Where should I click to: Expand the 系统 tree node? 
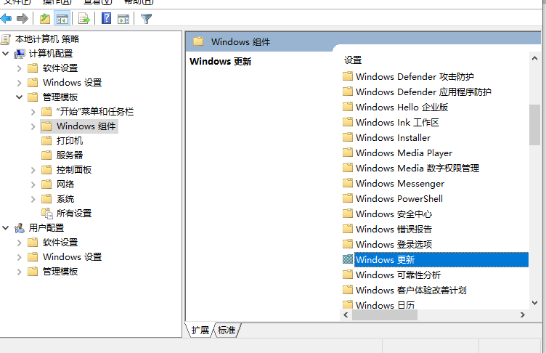pyautogui.click(x=33, y=199)
